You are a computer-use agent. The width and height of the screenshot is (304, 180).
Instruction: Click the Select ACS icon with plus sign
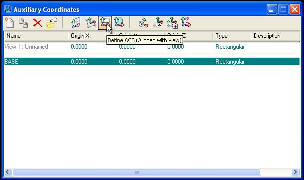point(172,23)
